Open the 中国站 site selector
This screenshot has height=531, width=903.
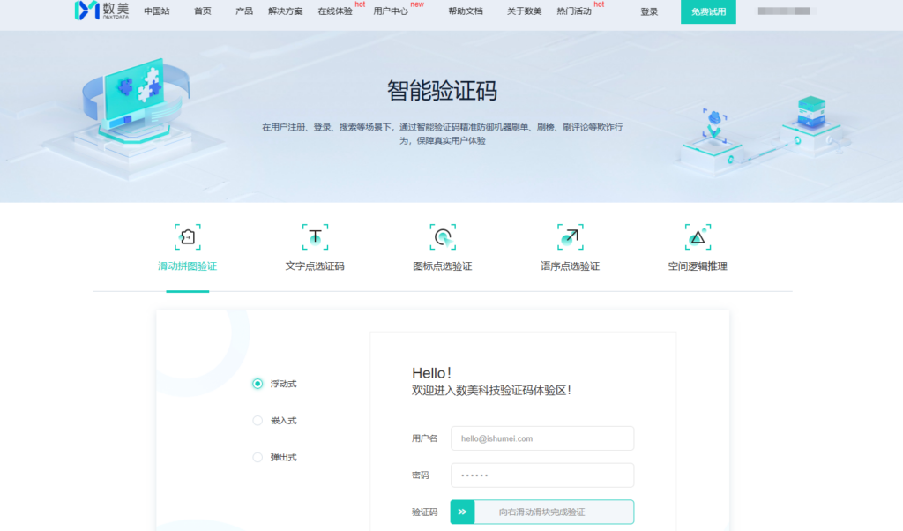[157, 11]
